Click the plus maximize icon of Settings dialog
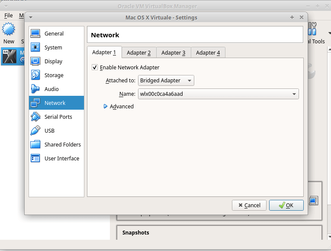The image size is (331, 251). (x=292, y=17)
